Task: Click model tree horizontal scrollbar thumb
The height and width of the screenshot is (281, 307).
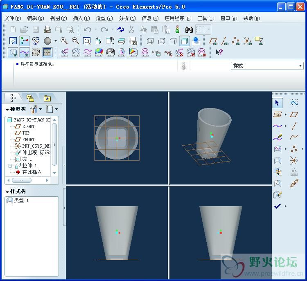Action: (22, 180)
